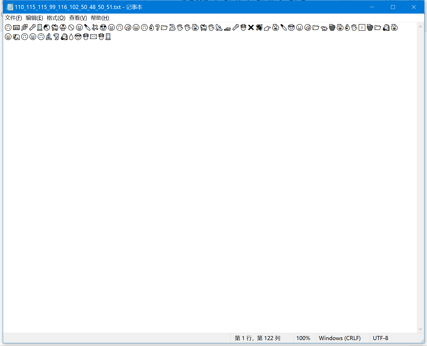Click the heart-eyes face emoji

103,27
